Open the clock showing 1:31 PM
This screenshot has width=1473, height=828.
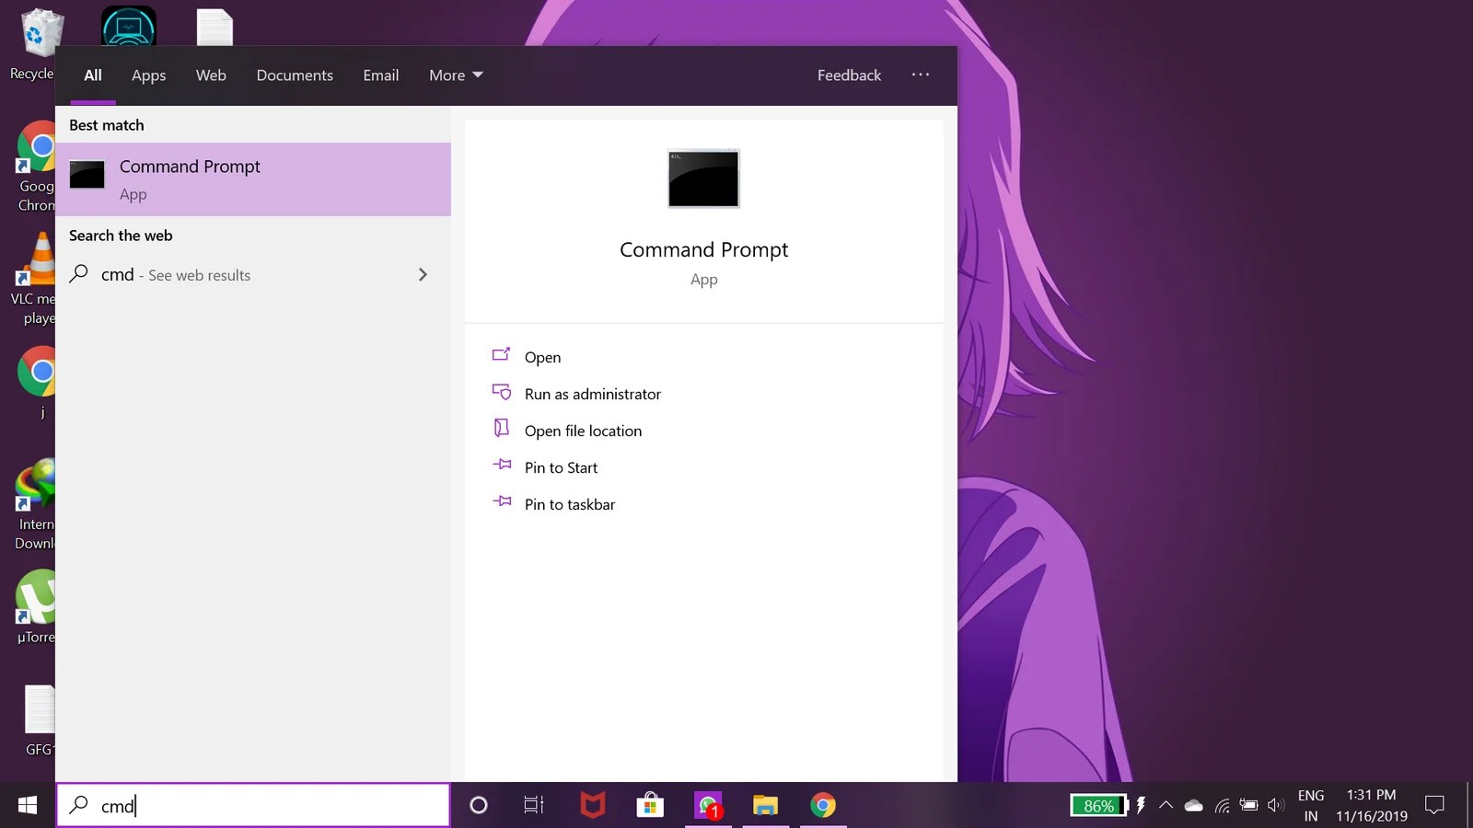1372,805
